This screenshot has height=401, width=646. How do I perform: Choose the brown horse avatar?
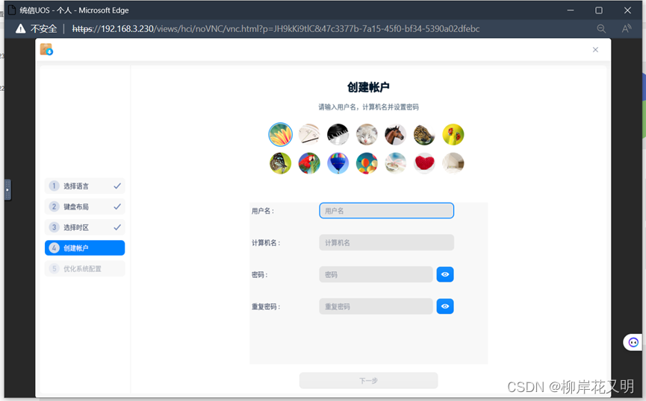(396, 134)
